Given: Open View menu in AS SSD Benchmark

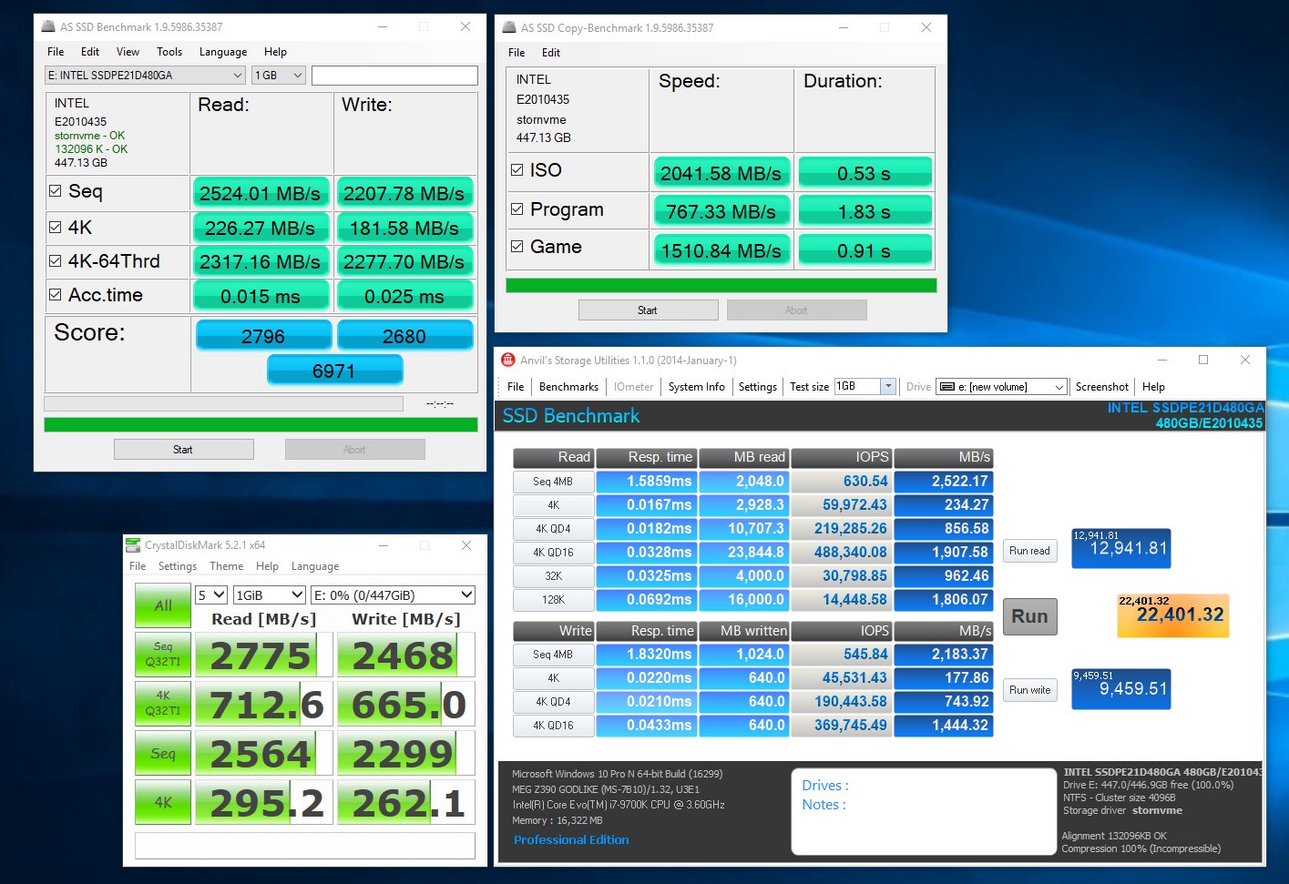Looking at the screenshot, I should 128,52.
